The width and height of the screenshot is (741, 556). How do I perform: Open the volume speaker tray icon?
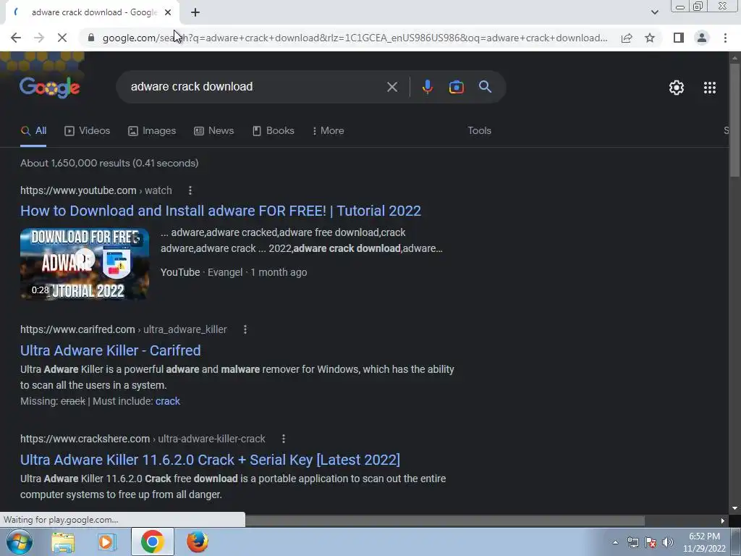click(668, 542)
